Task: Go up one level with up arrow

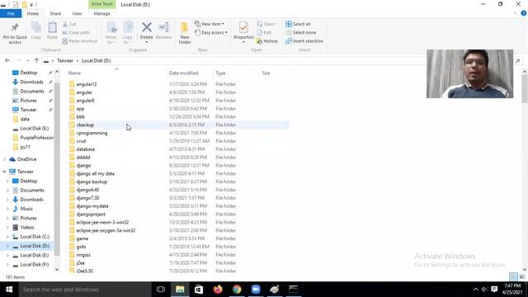Action: (x=36, y=60)
